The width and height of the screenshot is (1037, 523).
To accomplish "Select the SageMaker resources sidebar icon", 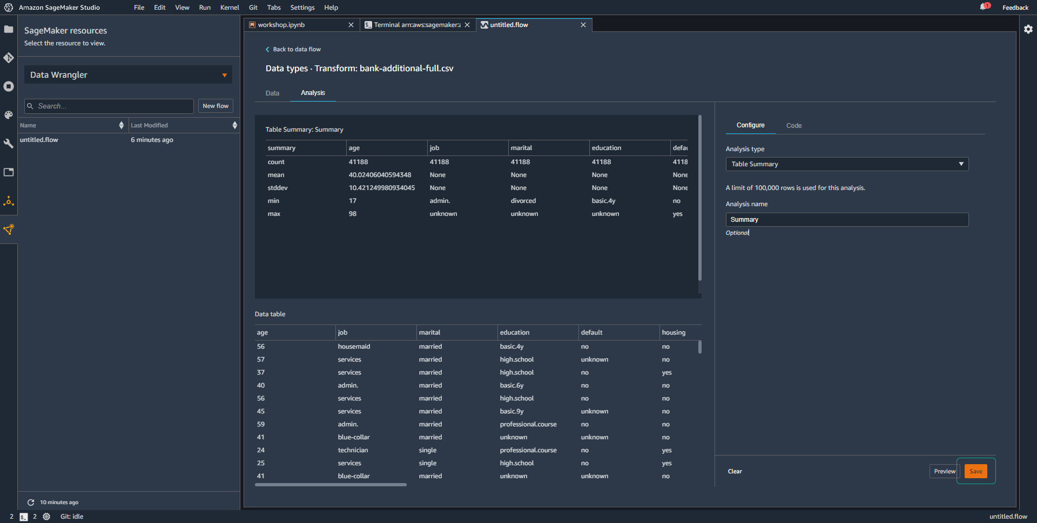I will [x=9, y=229].
